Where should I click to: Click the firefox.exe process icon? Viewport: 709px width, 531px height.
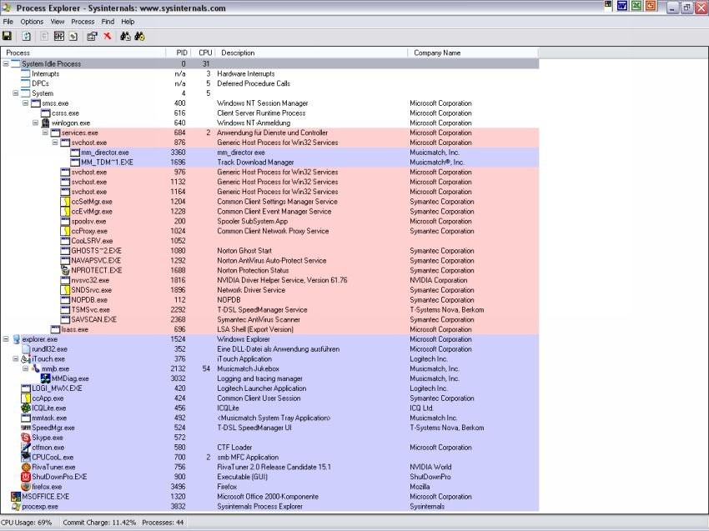point(26,487)
